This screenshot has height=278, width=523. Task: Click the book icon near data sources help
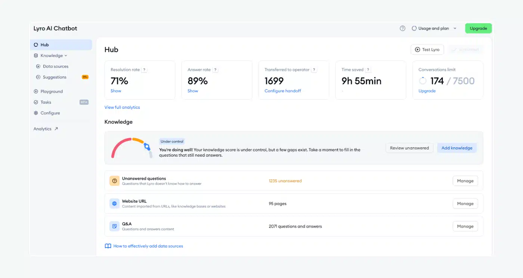tap(108, 246)
